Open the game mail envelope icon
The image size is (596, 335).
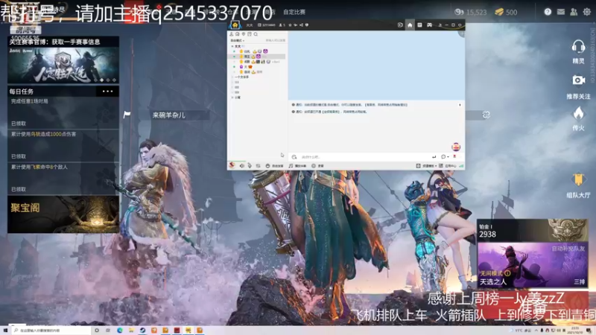point(561,12)
